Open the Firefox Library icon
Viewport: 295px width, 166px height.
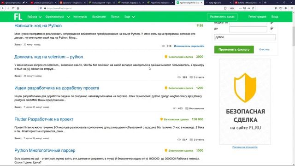click(x=276, y=8)
